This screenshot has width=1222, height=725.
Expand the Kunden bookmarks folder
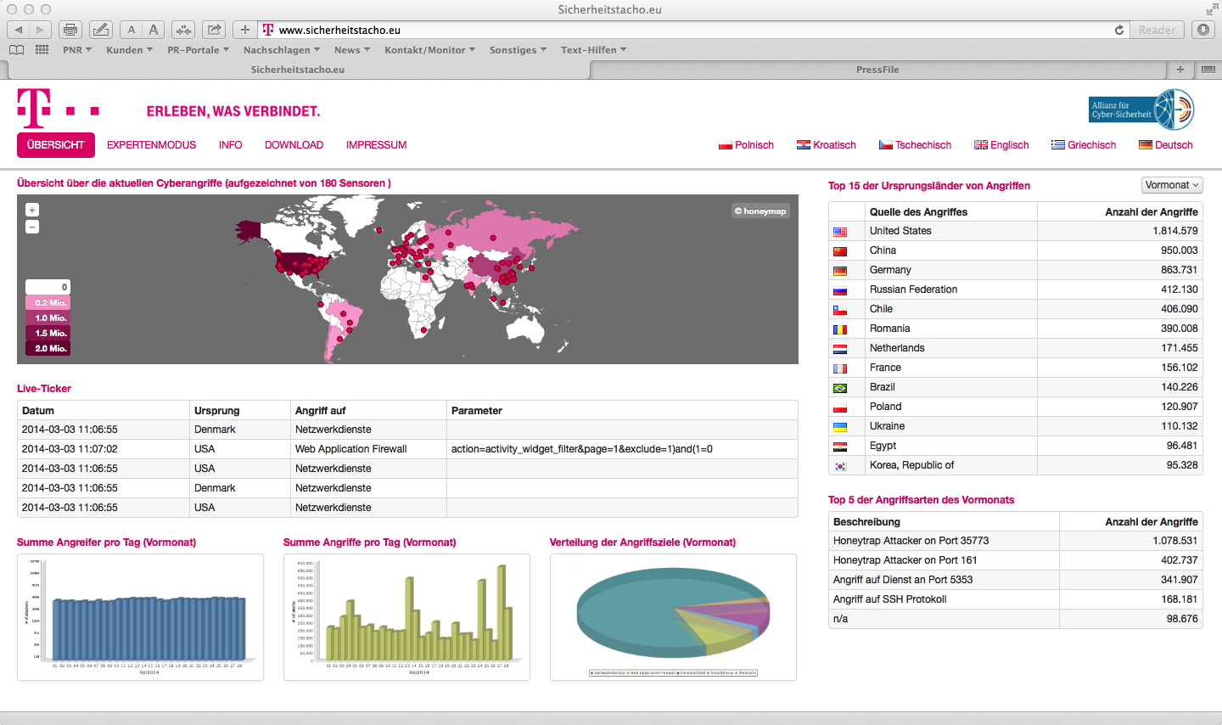(x=129, y=50)
